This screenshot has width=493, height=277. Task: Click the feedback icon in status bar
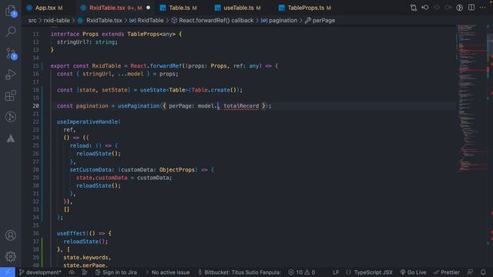tap(470, 272)
